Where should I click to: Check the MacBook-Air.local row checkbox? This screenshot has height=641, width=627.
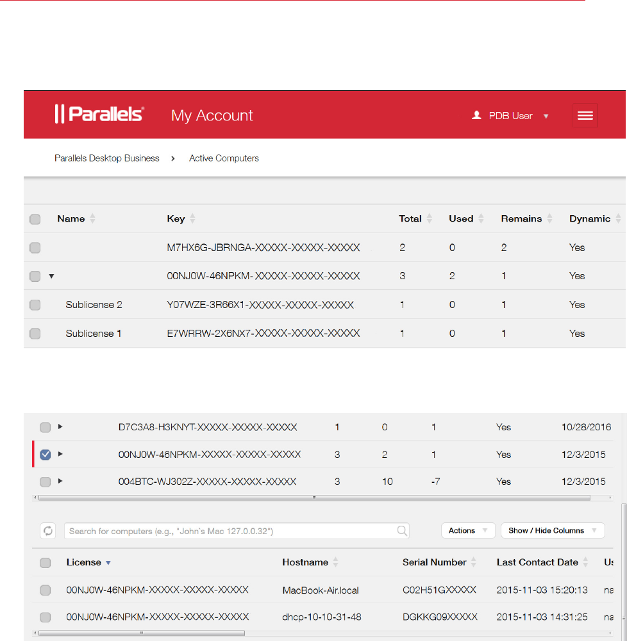[46, 590]
